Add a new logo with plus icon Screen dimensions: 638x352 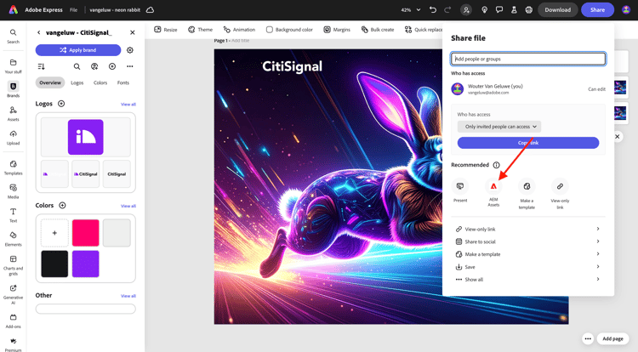61,104
